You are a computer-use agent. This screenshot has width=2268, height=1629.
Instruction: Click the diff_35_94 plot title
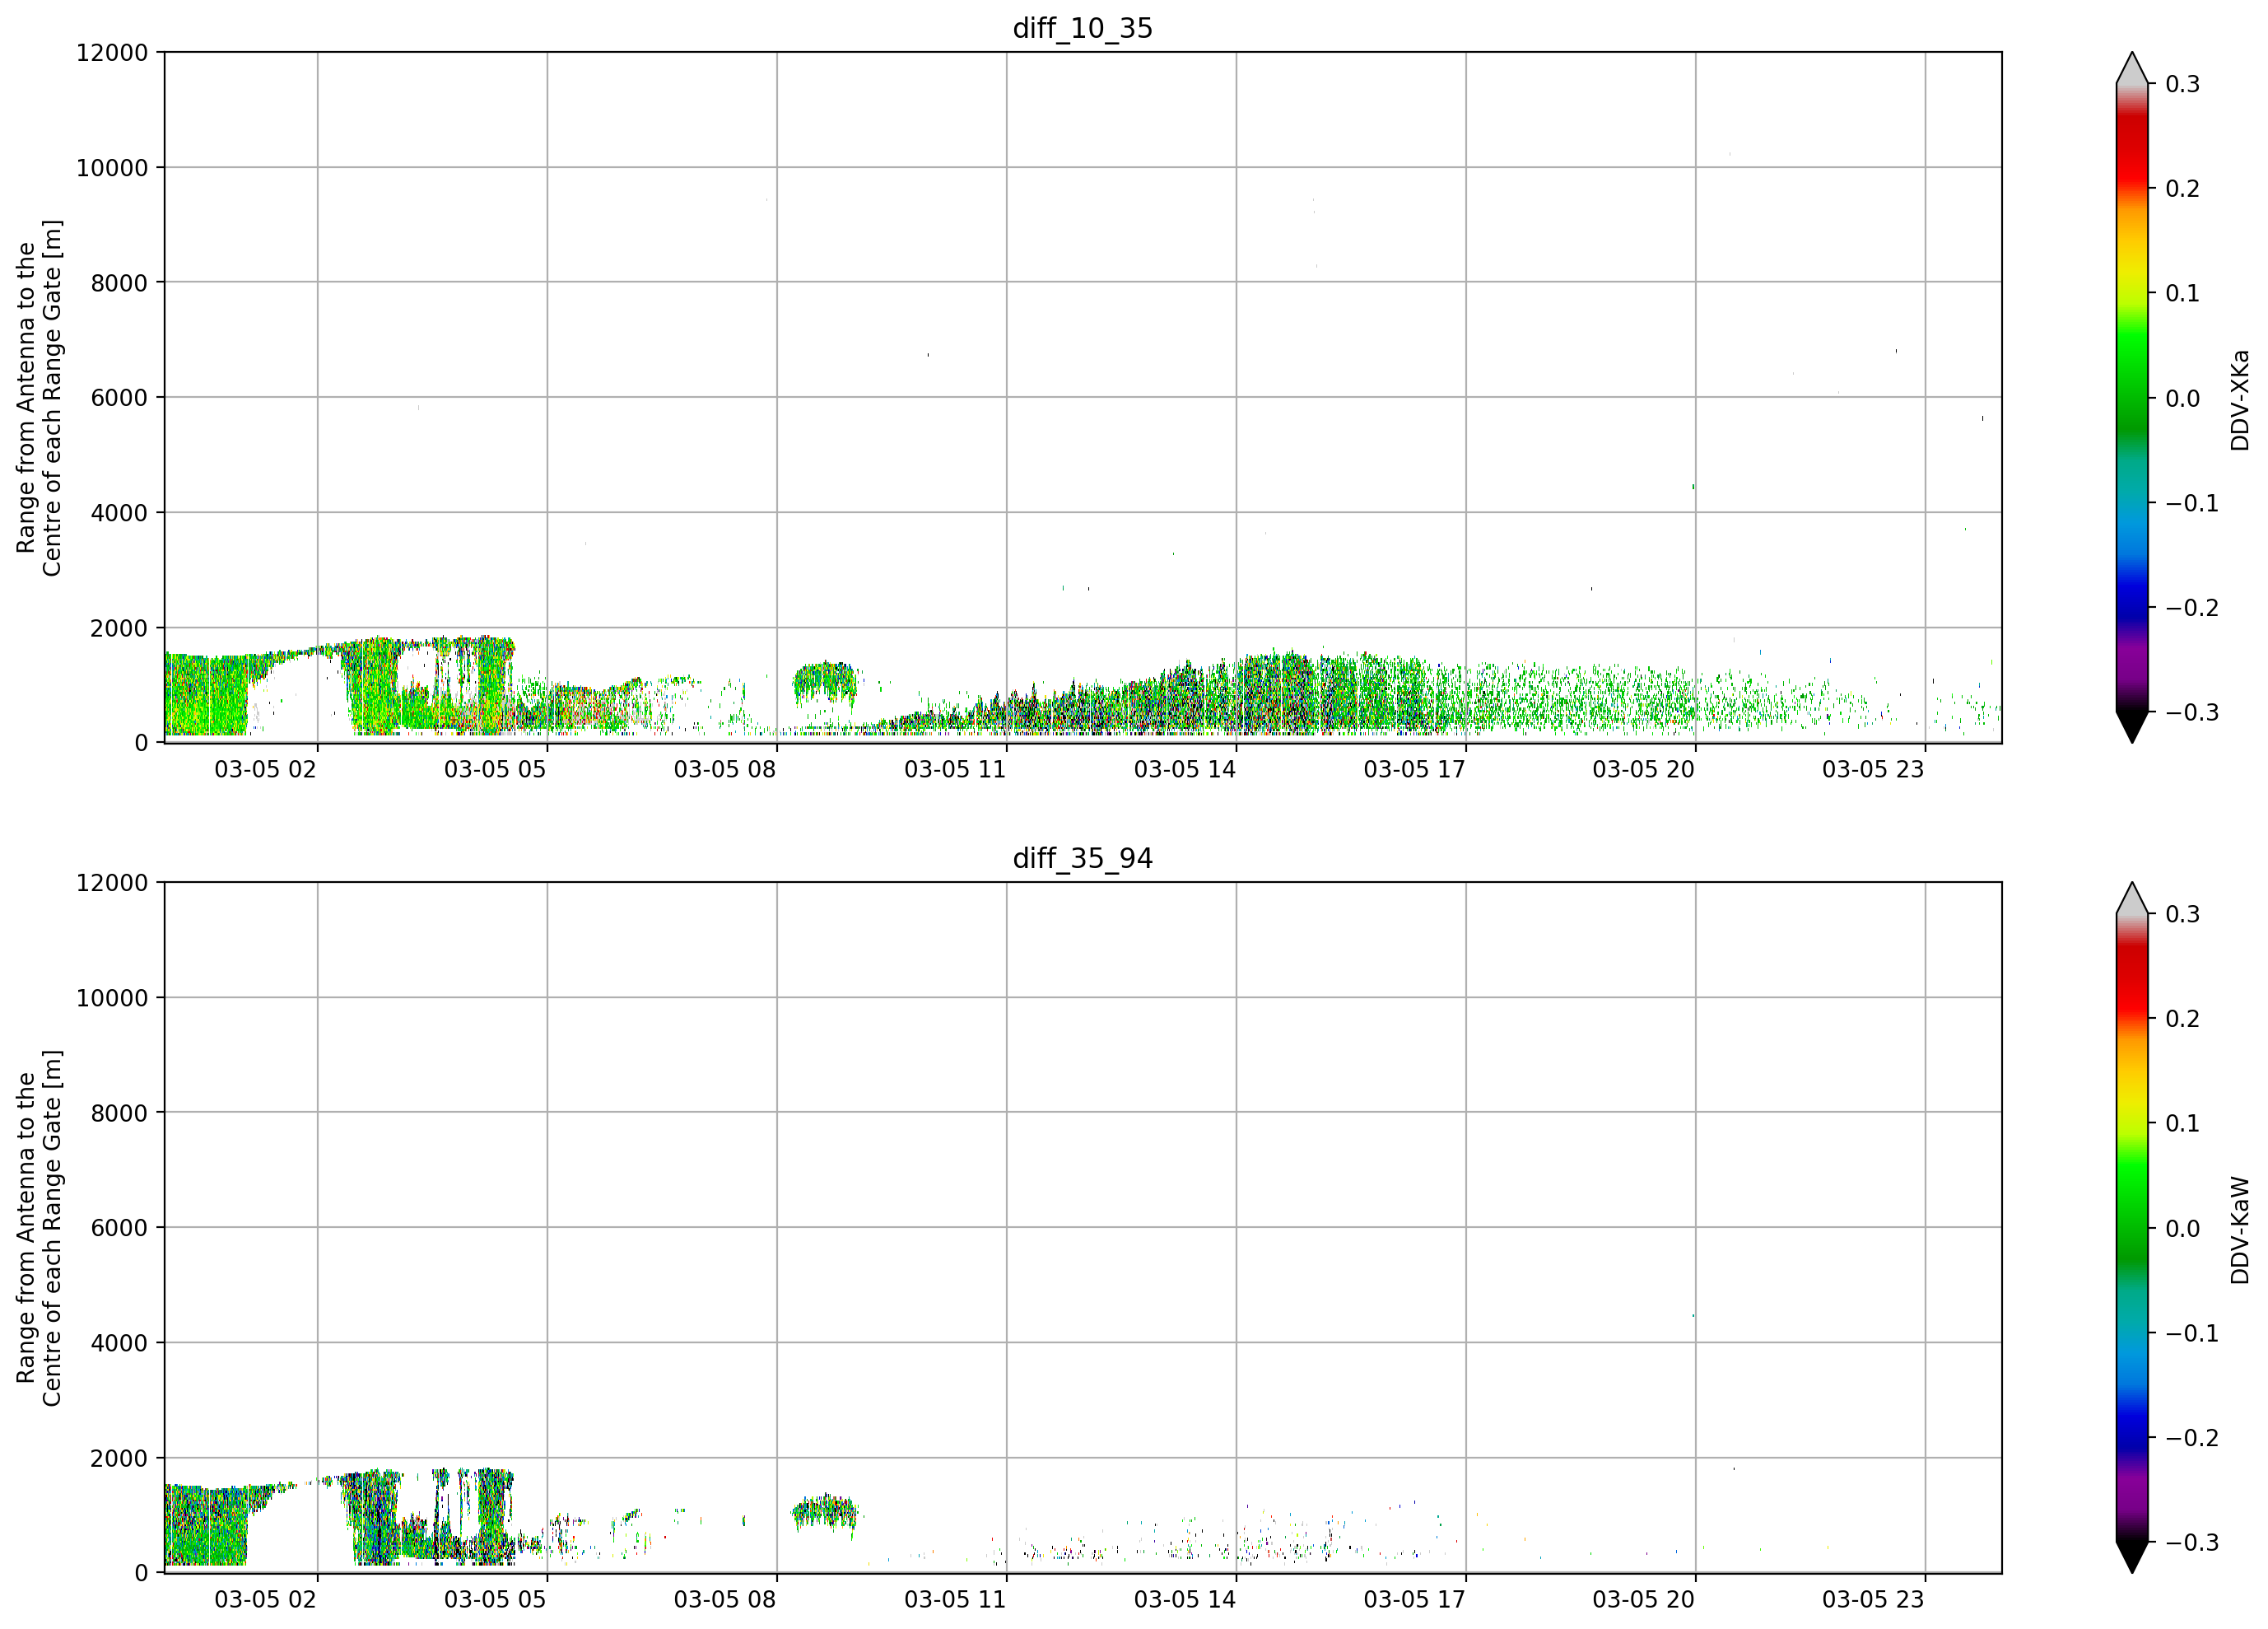click(x=1082, y=858)
